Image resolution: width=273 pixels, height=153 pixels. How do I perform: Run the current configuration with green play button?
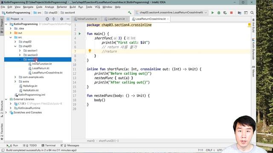(212, 13)
